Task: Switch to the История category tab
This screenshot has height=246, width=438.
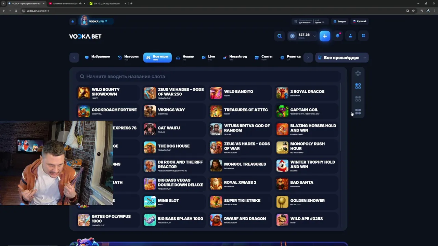Action: coord(128,57)
